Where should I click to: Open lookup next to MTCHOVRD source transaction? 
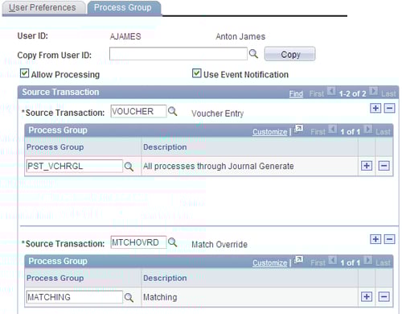[172, 242]
